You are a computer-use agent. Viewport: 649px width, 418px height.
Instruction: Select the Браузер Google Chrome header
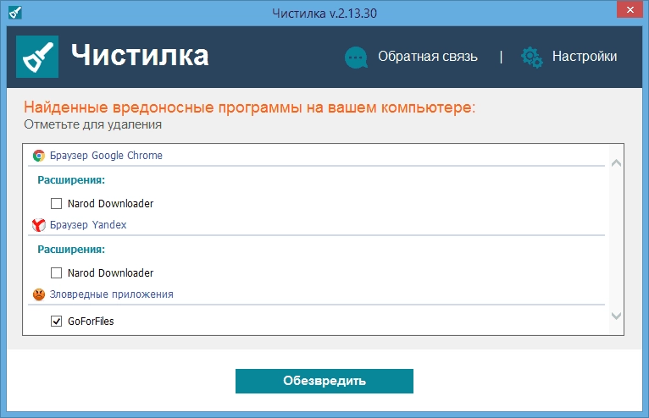[106, 156]
